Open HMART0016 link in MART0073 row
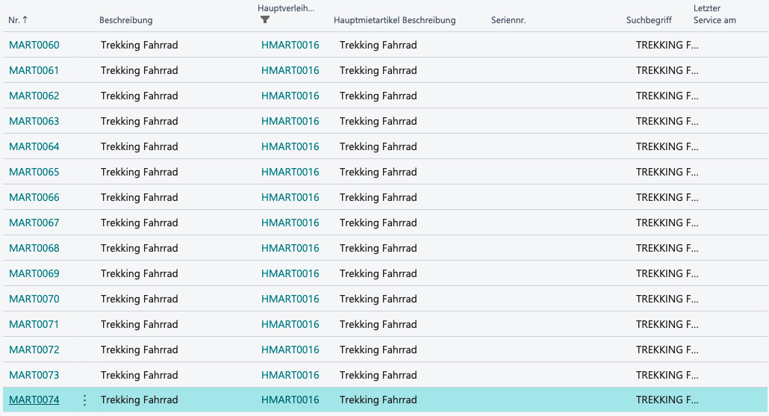 (x=290, y=375)
